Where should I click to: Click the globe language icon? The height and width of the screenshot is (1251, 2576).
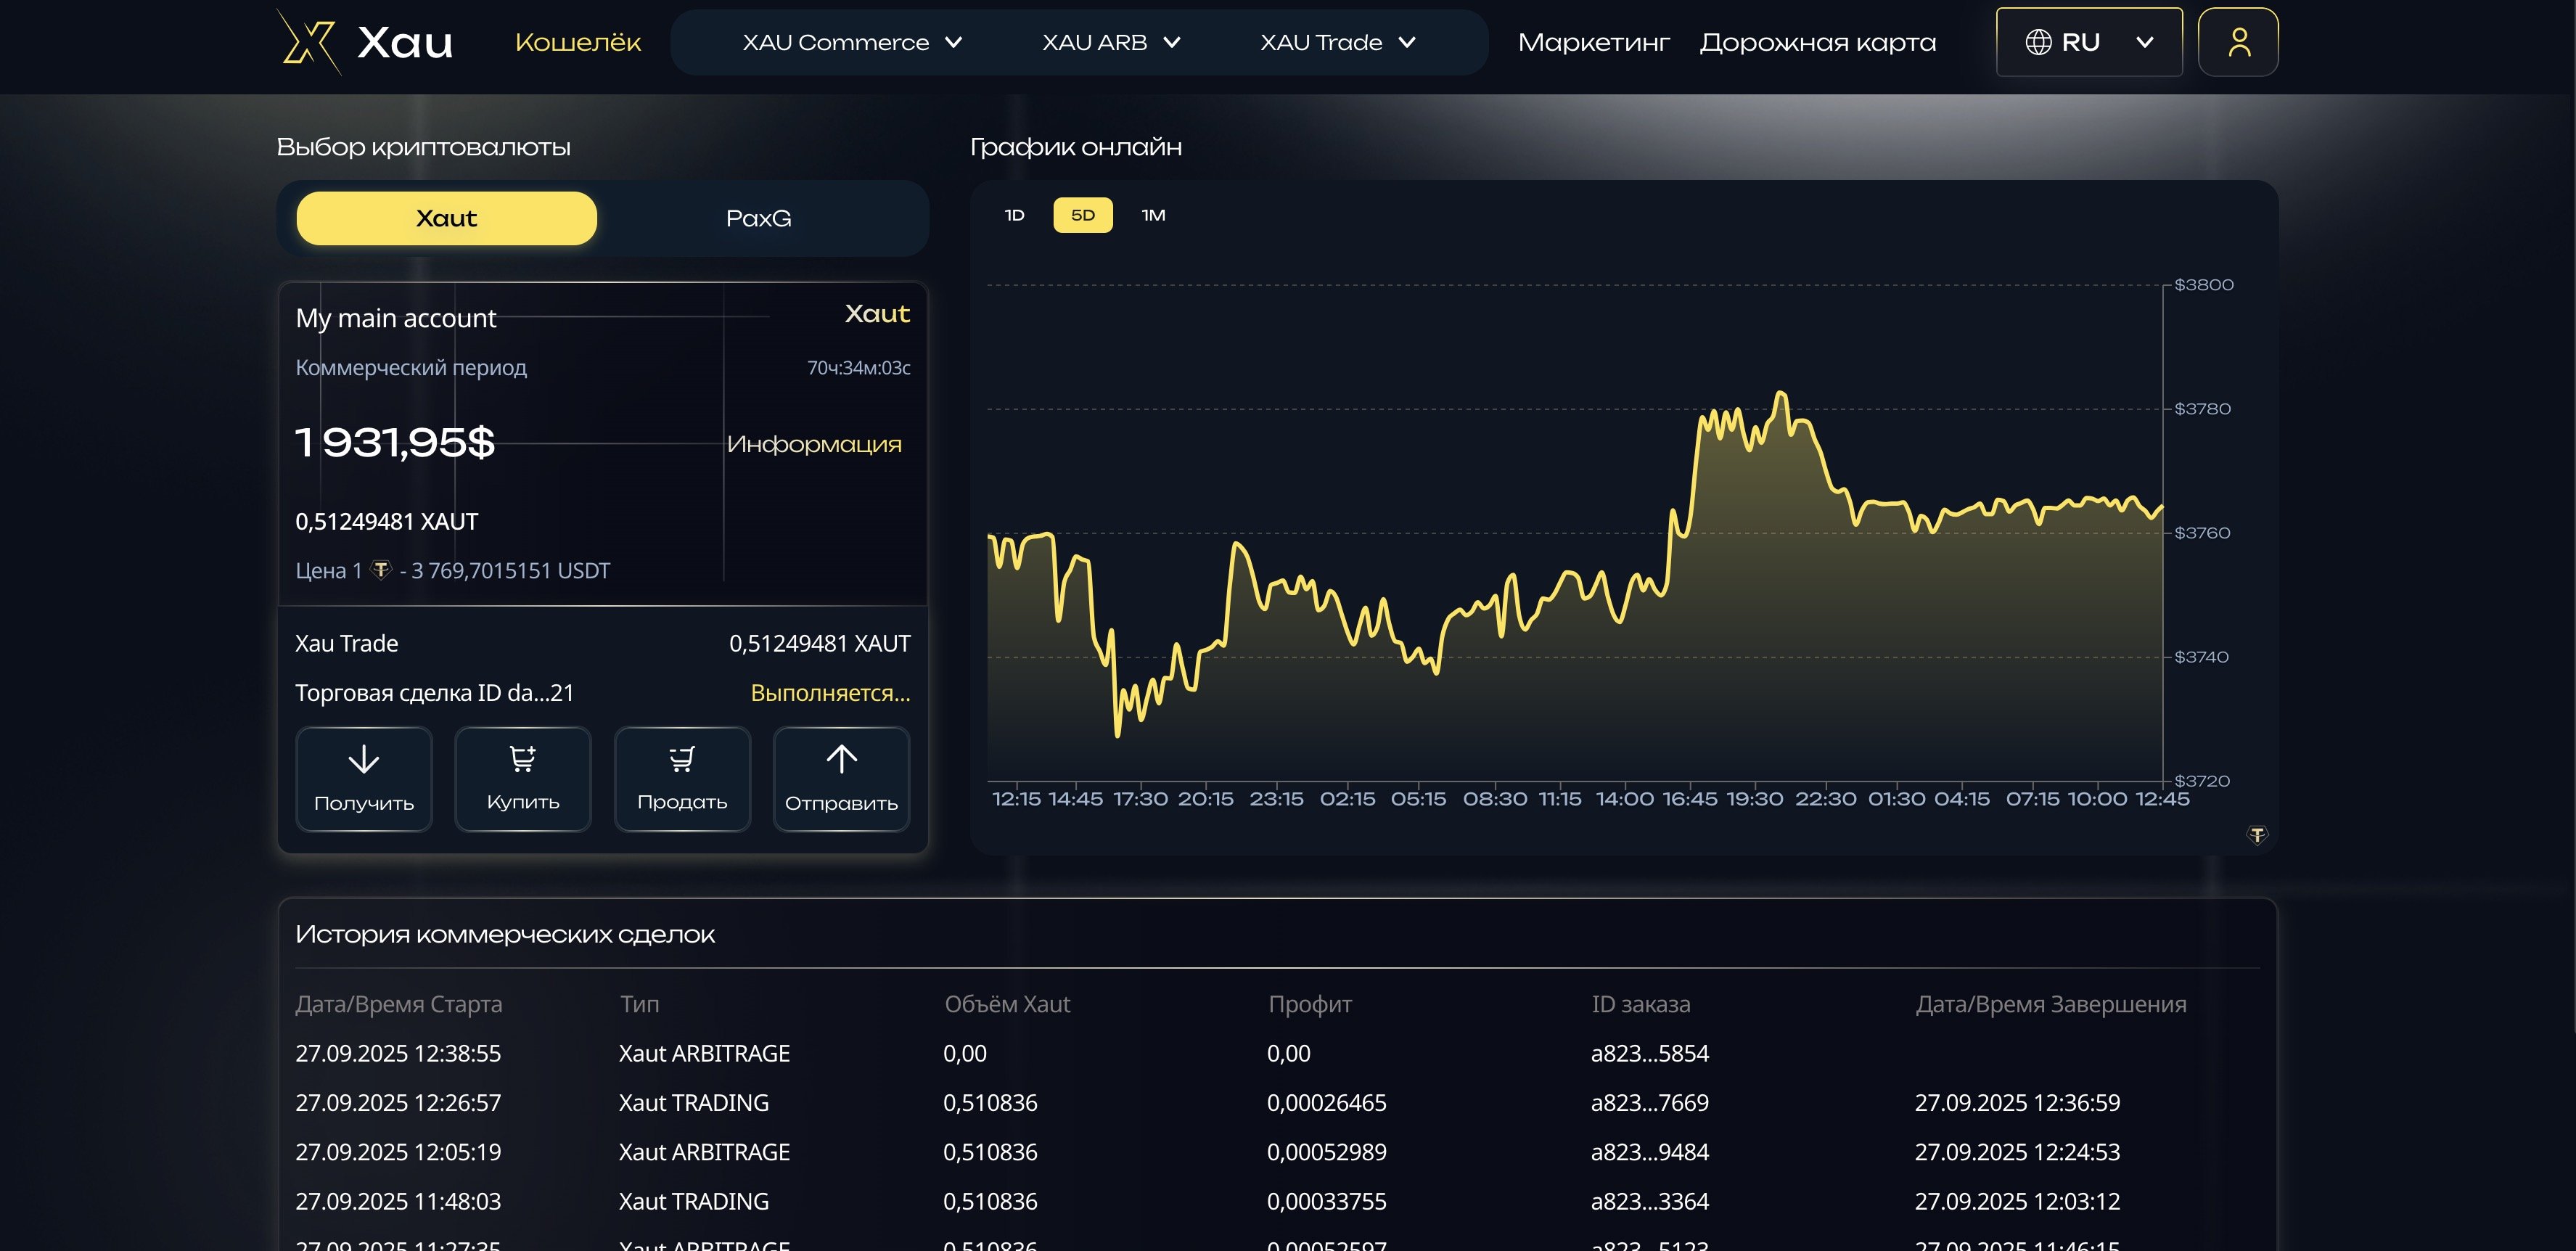(2038, 42)
